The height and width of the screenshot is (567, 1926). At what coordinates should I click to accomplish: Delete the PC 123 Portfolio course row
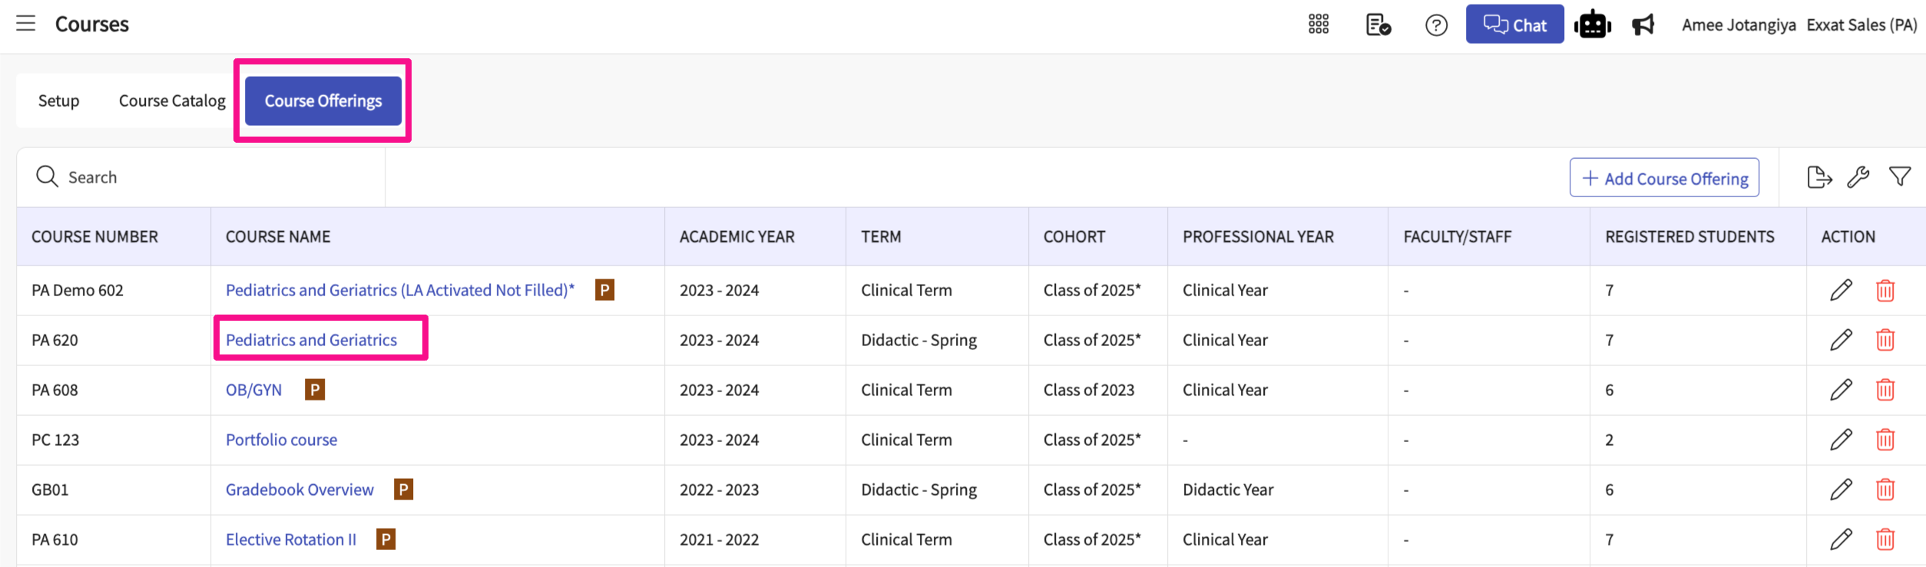coord(1885,440)
